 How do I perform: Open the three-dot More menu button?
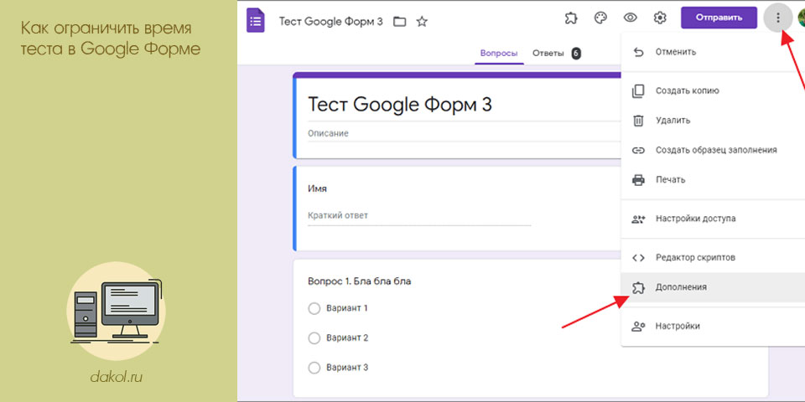(778, 18)
